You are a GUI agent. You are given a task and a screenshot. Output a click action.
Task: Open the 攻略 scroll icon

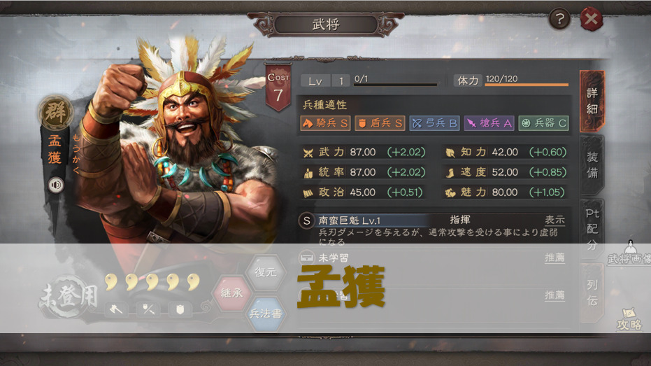pyautogui.click(x=629, y=319)
